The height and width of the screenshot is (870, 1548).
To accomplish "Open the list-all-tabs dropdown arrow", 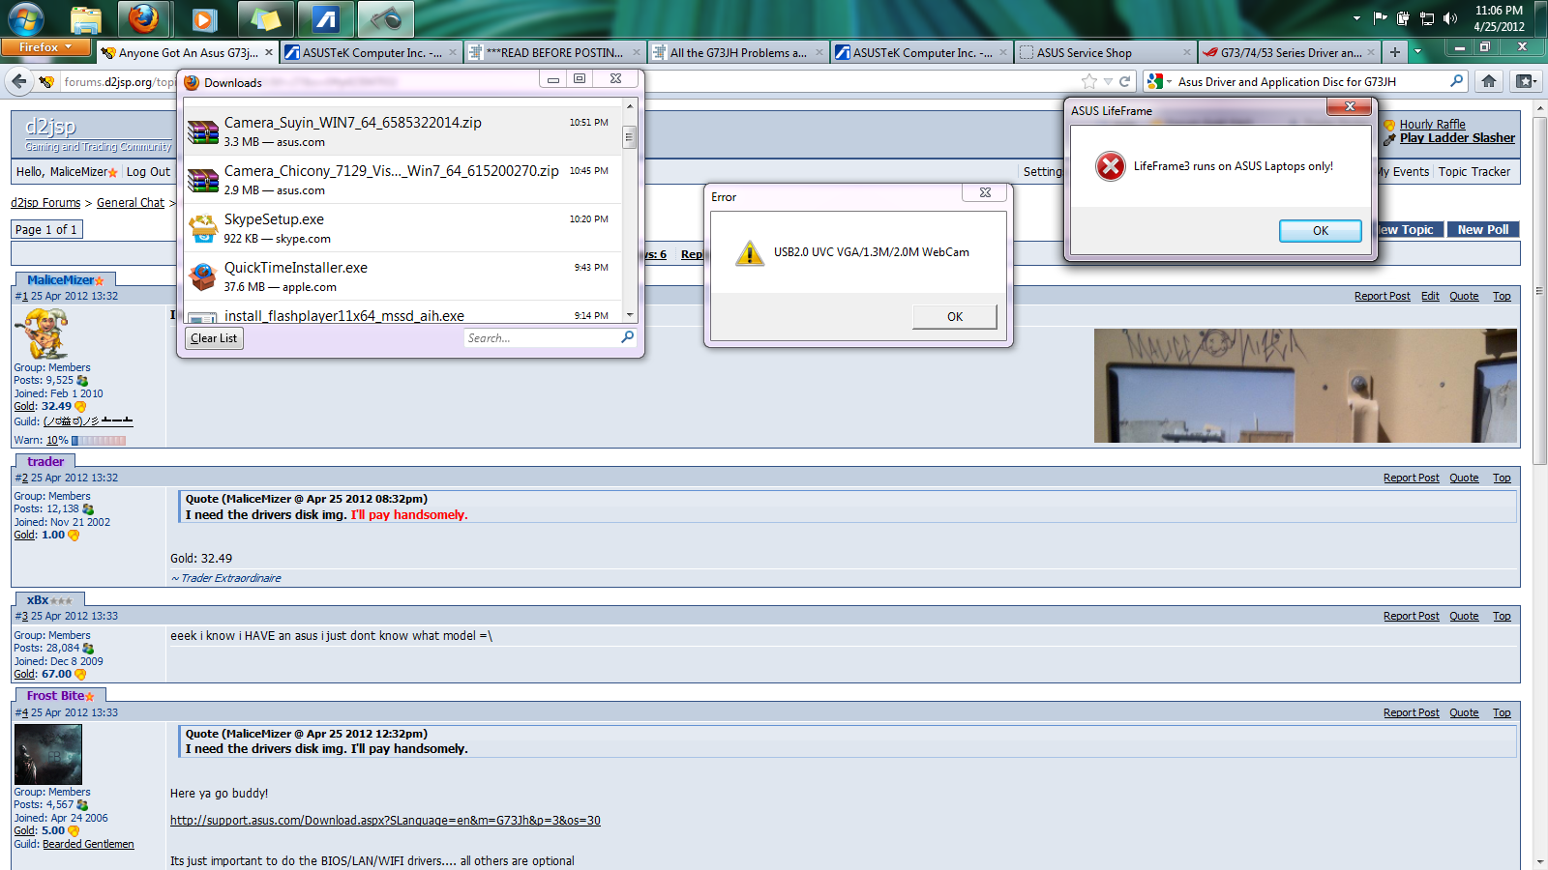I will pyautogui.click(x=1417, y=52).
